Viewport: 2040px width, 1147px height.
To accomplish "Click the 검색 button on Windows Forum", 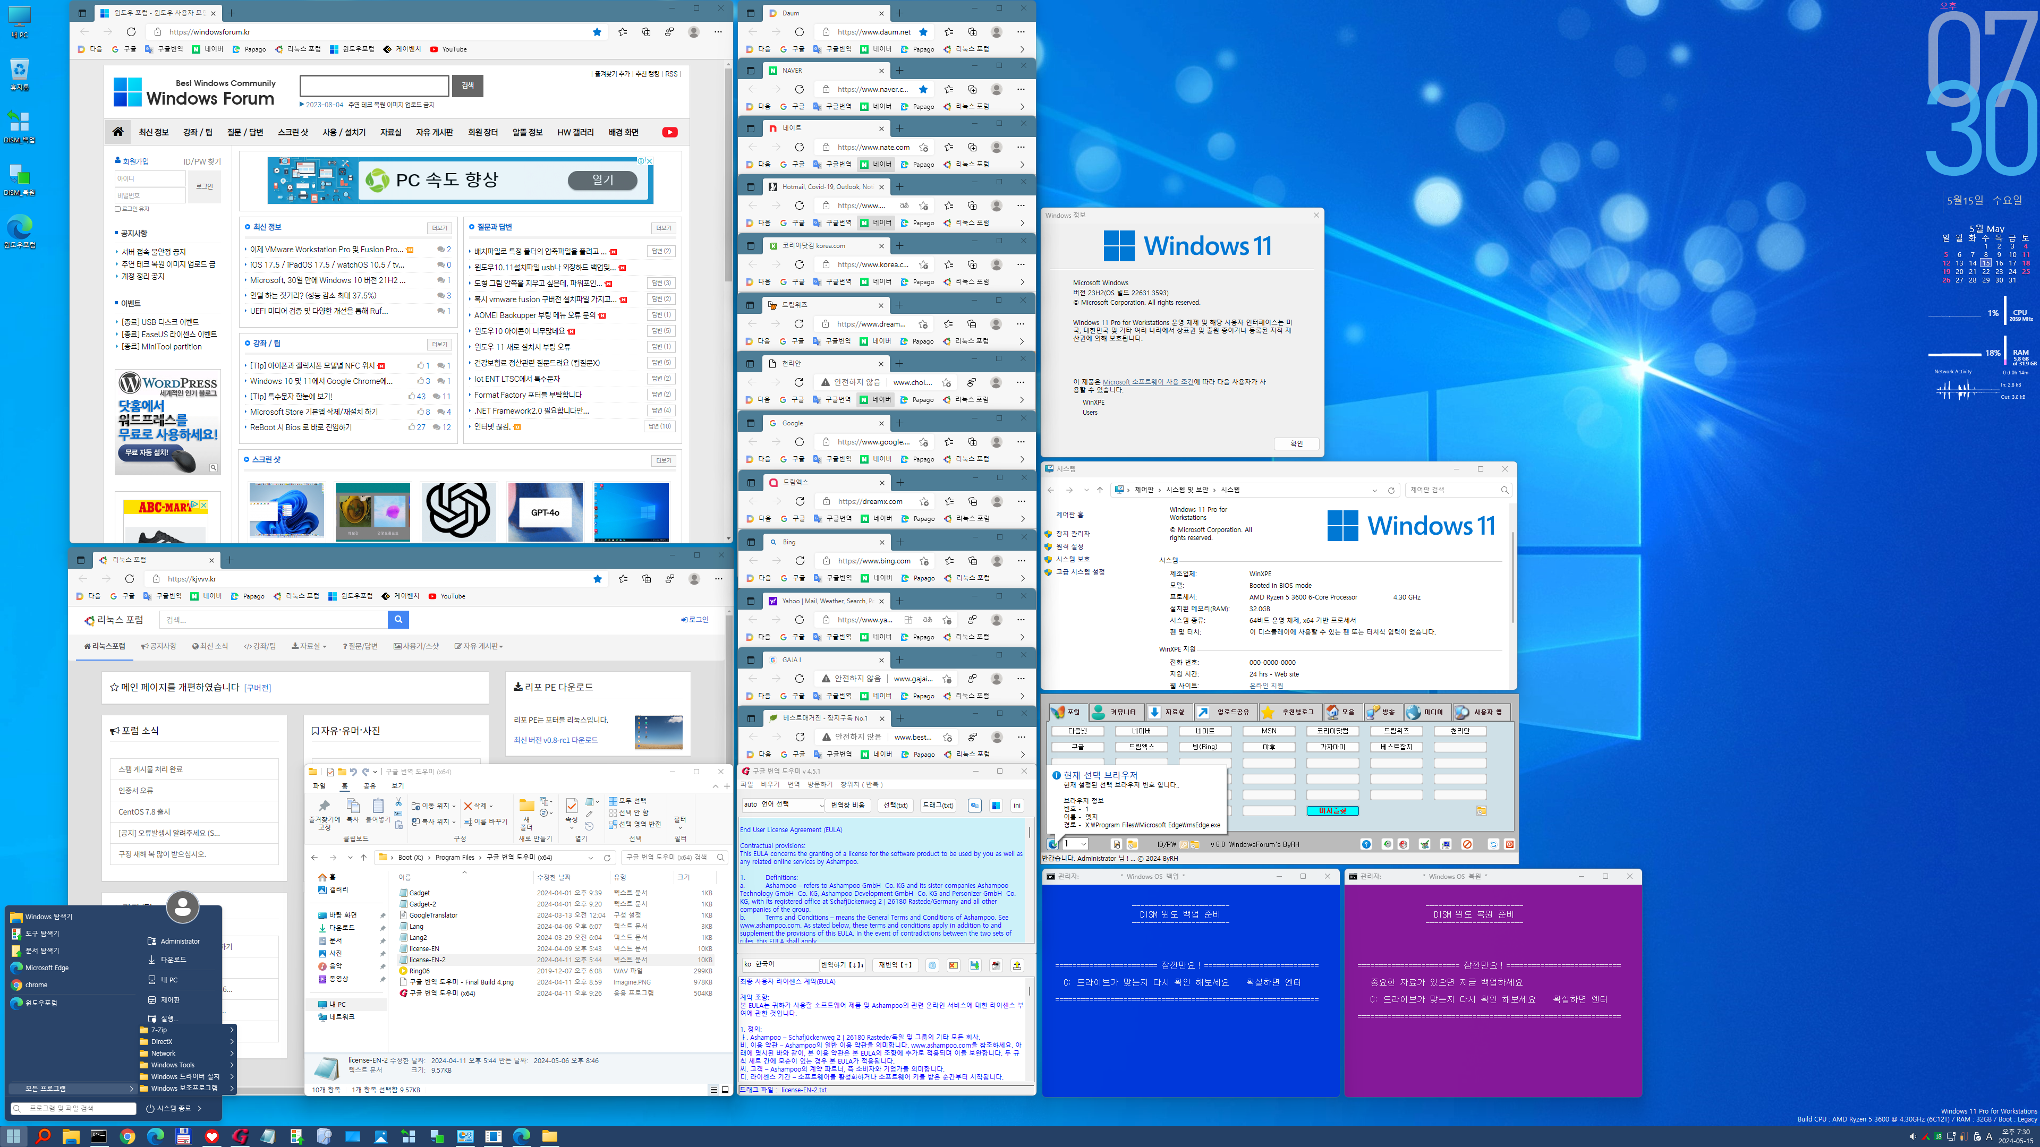I will click(x=467, y=85).
